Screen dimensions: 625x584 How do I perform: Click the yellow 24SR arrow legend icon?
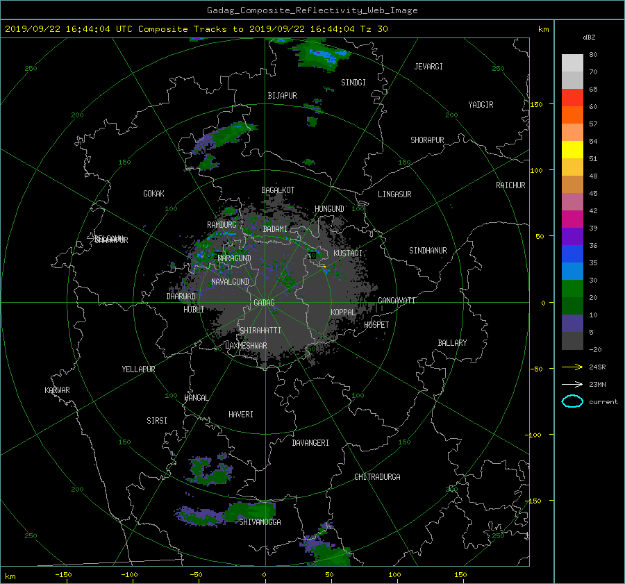click(x=572, y=367)
